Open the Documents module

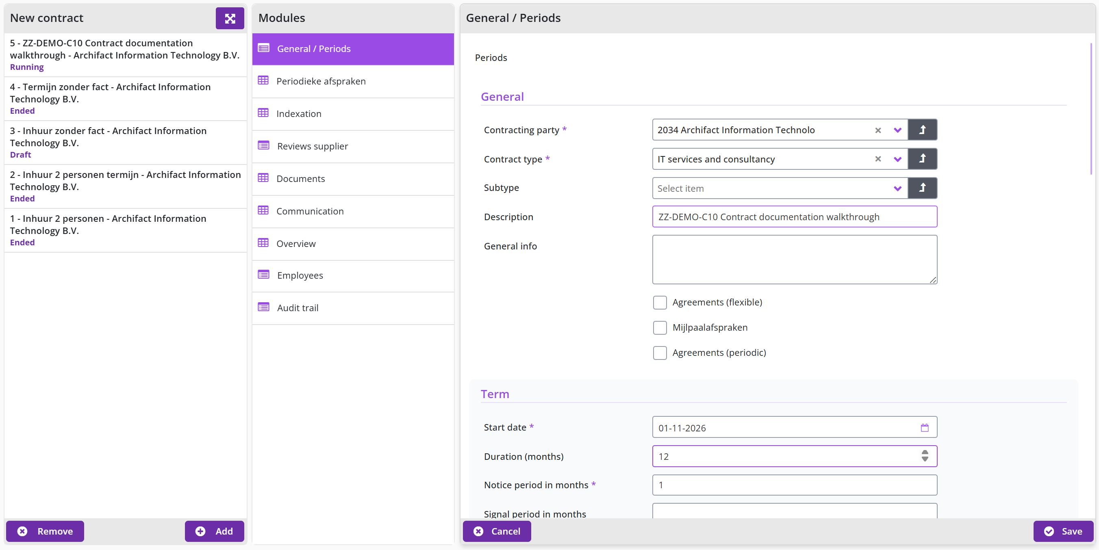pos(353,179)
